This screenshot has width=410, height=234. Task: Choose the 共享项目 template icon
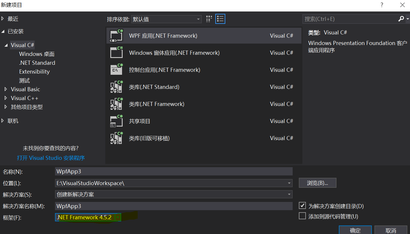point(116,121)
